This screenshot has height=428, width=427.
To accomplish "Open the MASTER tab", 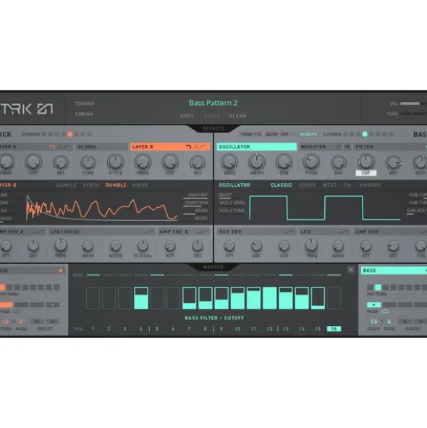I will coord(213,267).
